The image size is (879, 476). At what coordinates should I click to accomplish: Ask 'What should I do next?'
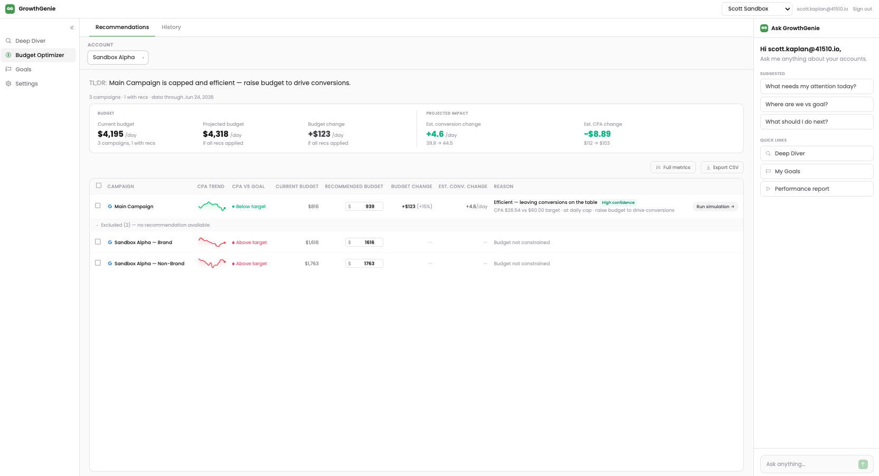[x=817, y=122]
